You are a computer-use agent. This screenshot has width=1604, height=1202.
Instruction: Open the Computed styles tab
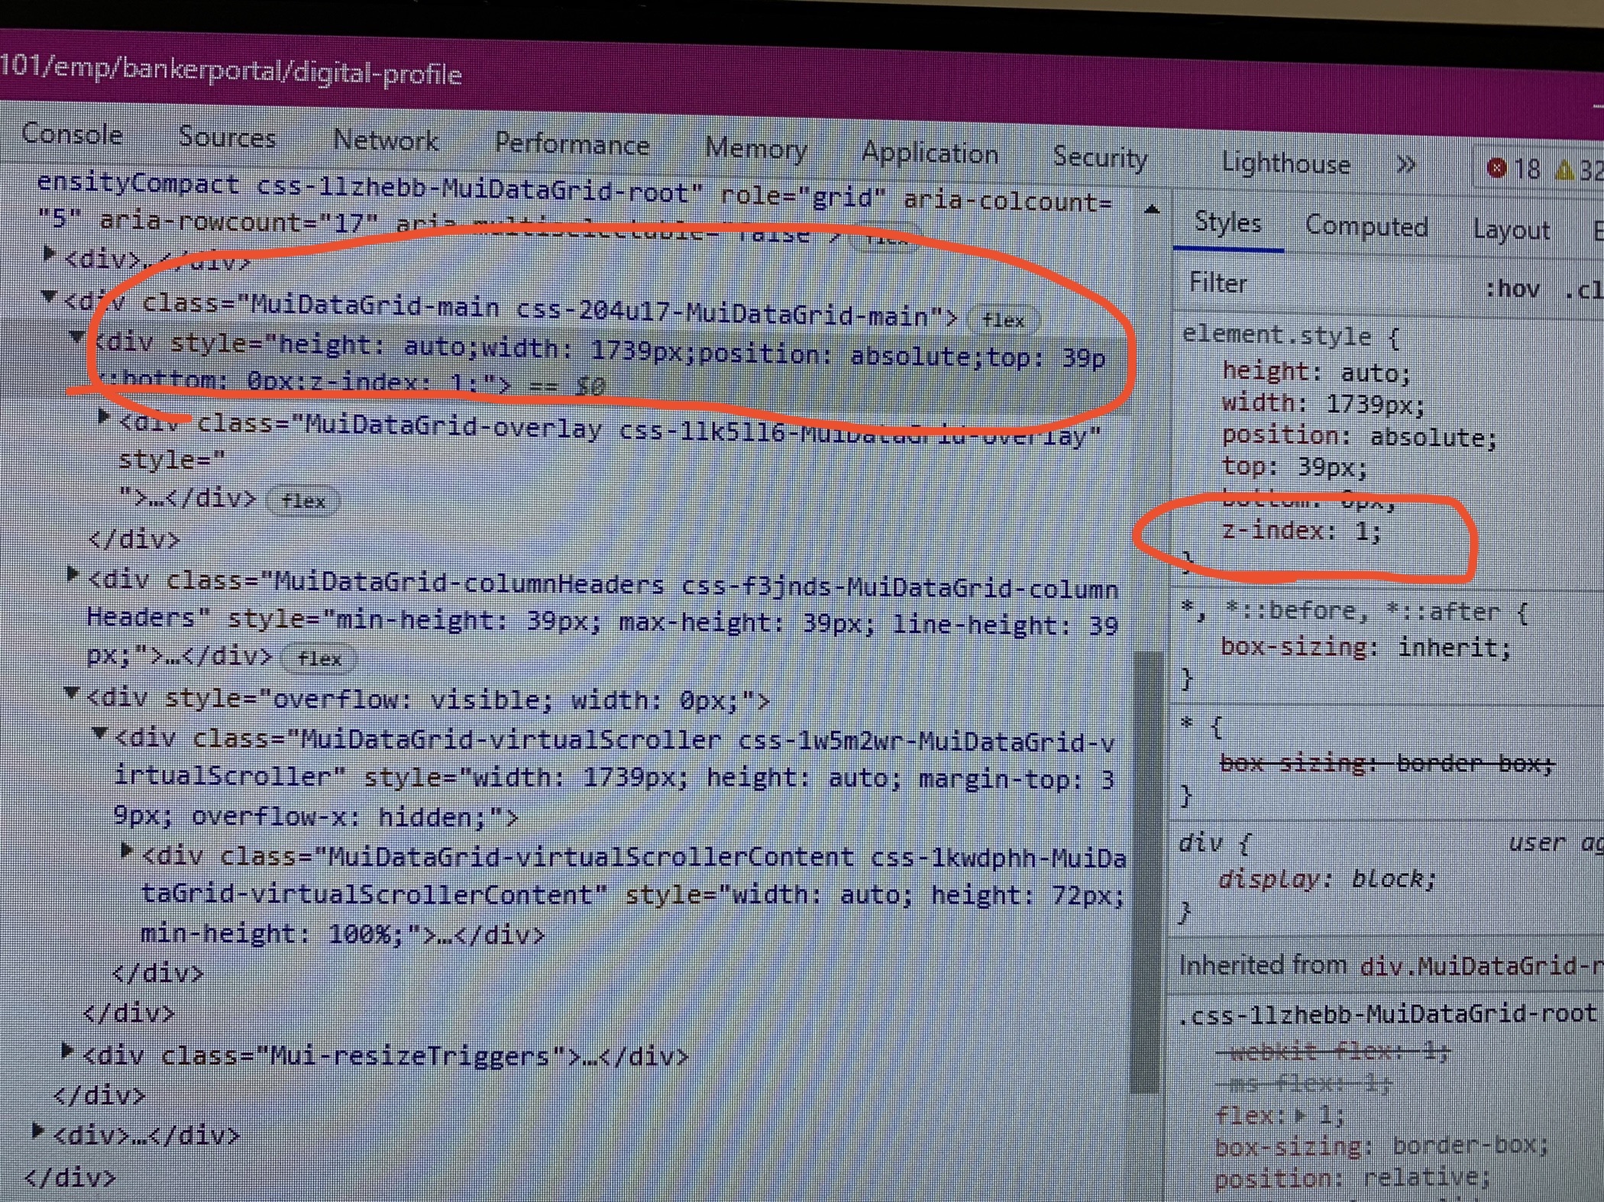pos(1366,227)
